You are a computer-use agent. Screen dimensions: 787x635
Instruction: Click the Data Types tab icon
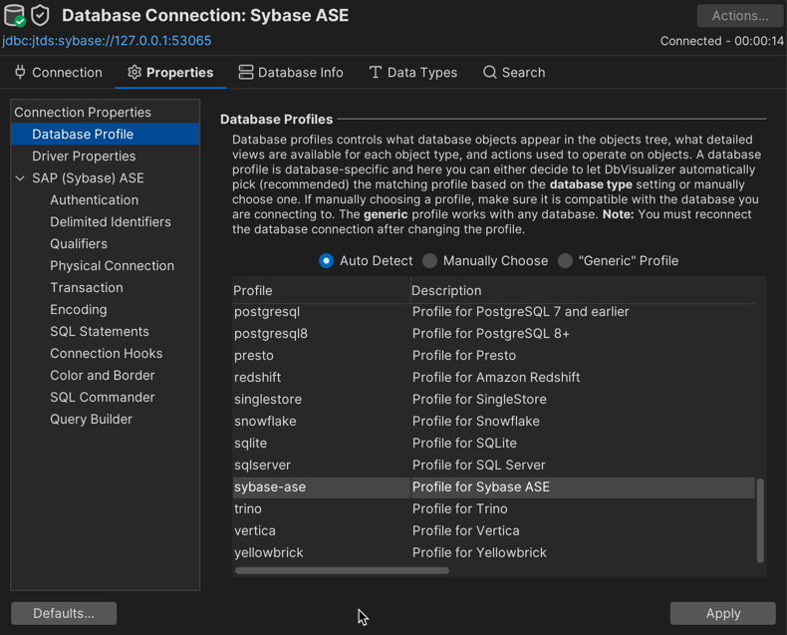tap(376, 73)
